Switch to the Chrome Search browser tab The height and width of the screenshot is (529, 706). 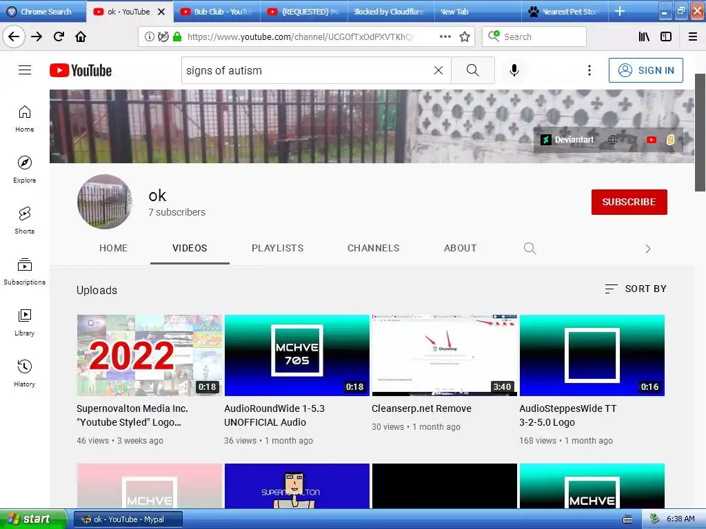43,12
